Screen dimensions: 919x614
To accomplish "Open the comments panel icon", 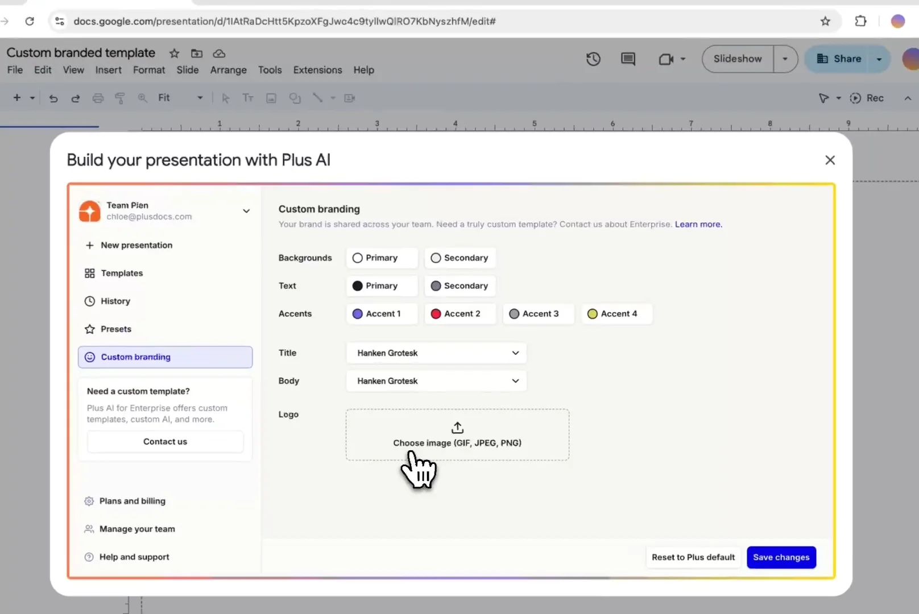I will 628,59.
